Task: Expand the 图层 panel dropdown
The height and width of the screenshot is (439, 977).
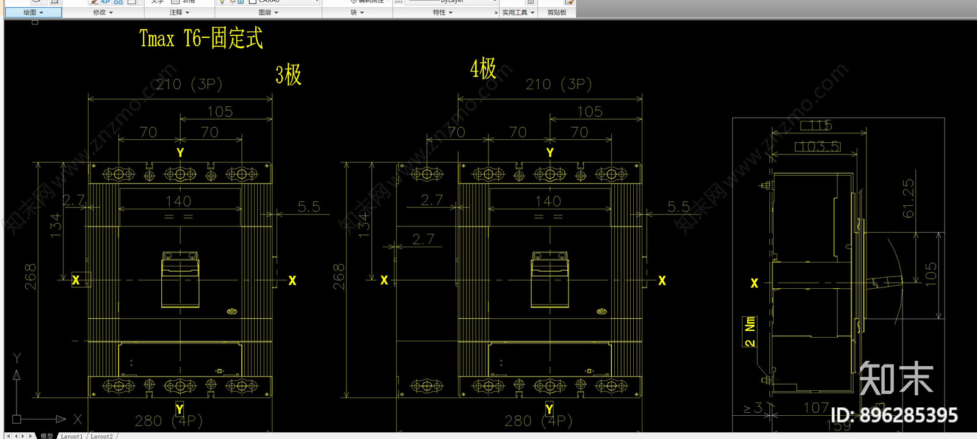Action: pyautogui.click(x=269, y=12)
